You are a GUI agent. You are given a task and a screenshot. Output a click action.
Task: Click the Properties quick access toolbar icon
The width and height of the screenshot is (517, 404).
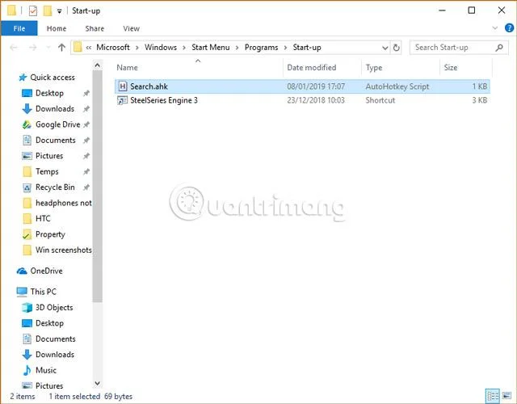click(33, 11)
